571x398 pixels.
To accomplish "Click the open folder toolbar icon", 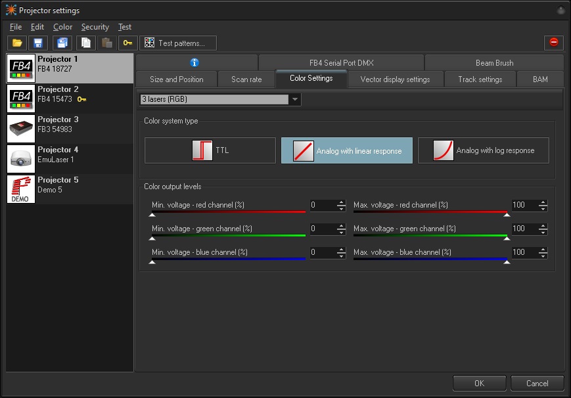I will pos(17,43).
